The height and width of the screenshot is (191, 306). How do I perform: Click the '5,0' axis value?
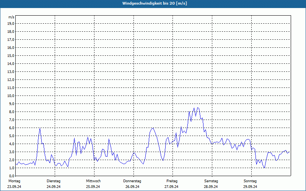[x=12, y=136]
